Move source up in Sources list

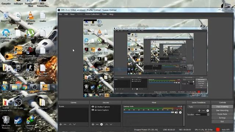coord(106,124)
